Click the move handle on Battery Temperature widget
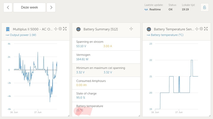 pyautogui.click(x=197, y=29)
